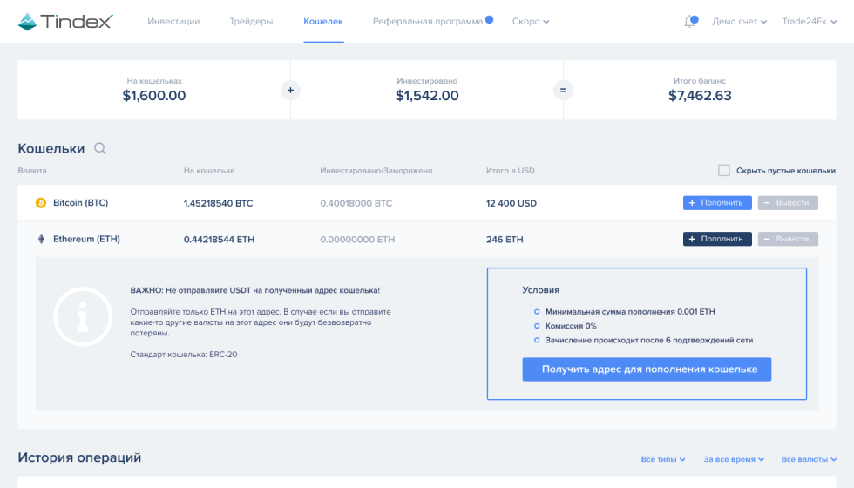The height and width of the screenshot is (488, 854).
Task: Expand the Демо счет account dropdown
Action: point(739,22)
